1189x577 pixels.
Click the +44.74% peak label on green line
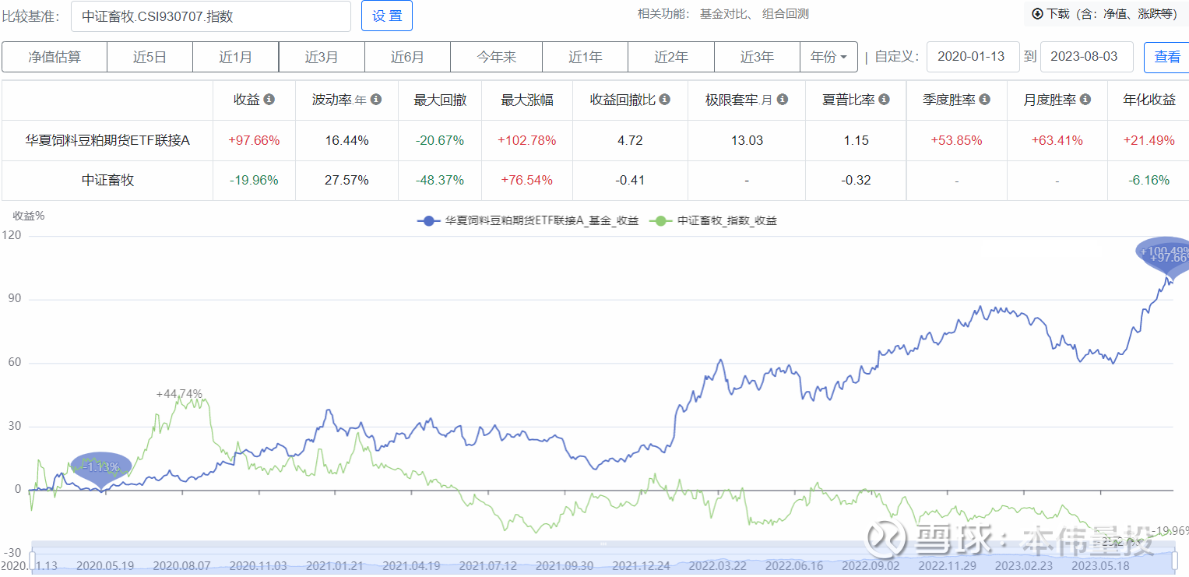(x=179, y=393)
